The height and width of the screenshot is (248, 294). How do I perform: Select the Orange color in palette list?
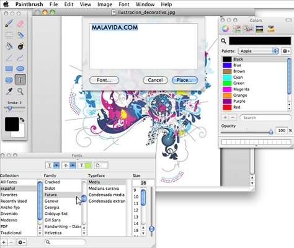[255, 95]
